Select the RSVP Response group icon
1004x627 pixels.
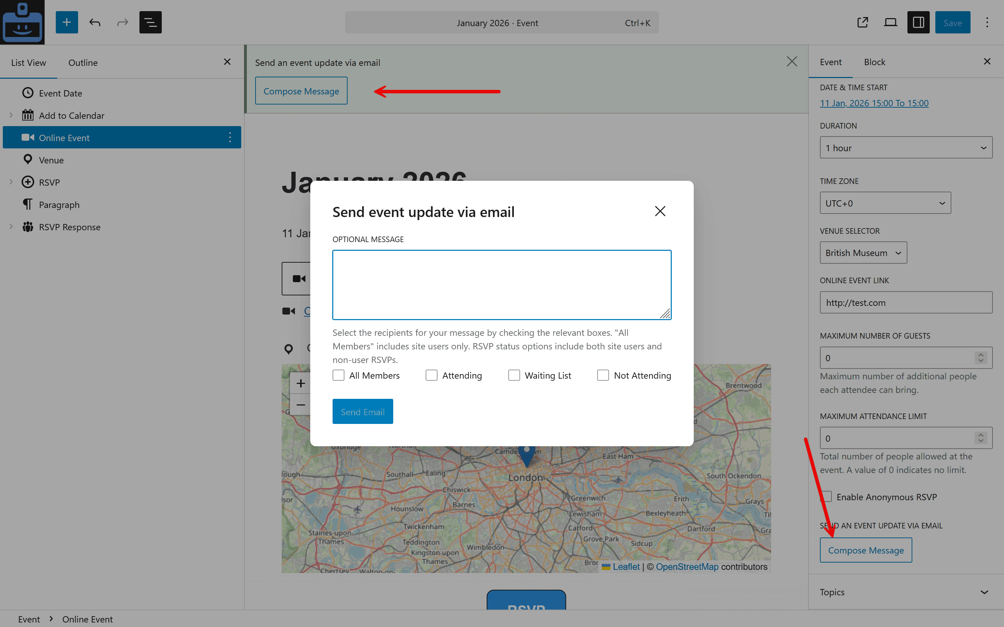pos(28,227)
